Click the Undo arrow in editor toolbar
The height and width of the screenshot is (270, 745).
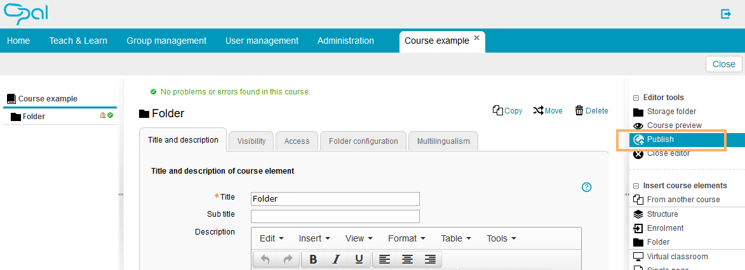click(x=265, y=259)
